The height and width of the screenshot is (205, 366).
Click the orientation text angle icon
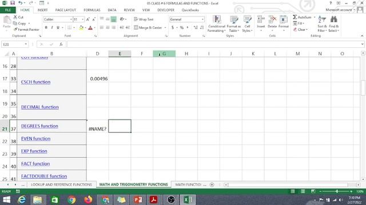(x=122, y=19)
